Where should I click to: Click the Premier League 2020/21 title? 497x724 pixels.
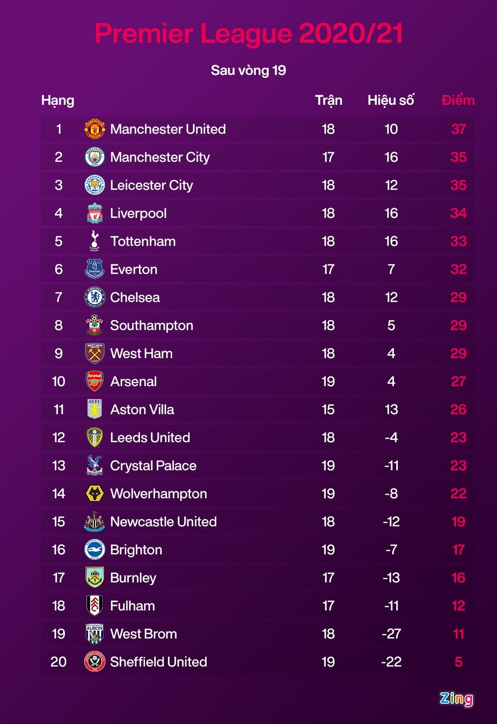248,34
